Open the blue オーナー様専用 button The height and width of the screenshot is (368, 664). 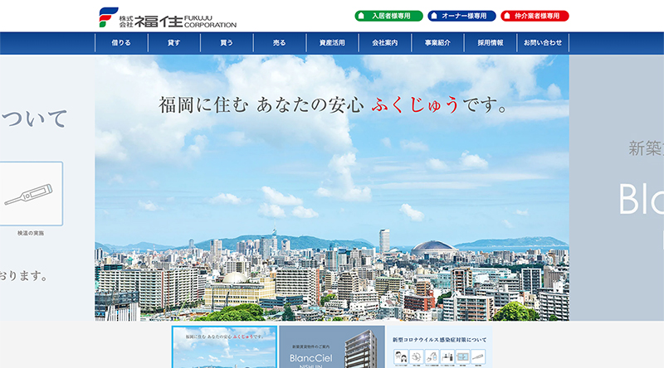[x=461, y=16]
